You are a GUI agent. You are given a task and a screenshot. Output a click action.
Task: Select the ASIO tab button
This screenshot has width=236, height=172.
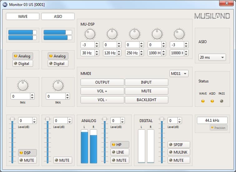pos(58,17)
